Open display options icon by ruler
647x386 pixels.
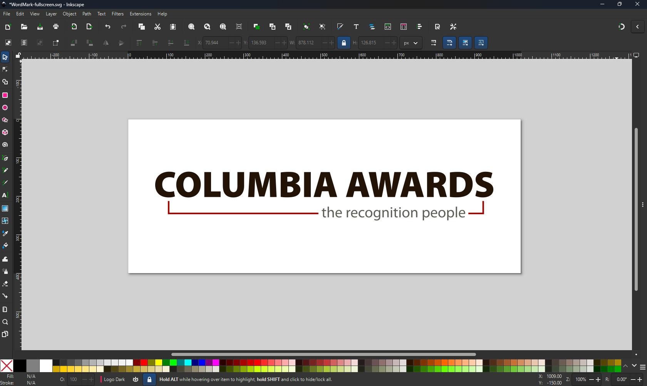click(x=637, y=55)
